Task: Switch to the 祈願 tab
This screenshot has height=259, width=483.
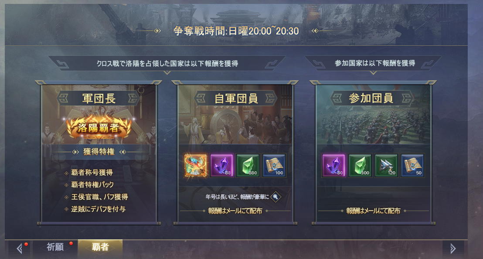Action: tap(55, 247)
